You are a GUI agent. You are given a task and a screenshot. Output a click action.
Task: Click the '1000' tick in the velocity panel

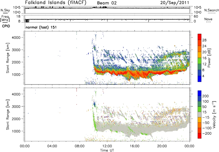click(x=16, y=131)
